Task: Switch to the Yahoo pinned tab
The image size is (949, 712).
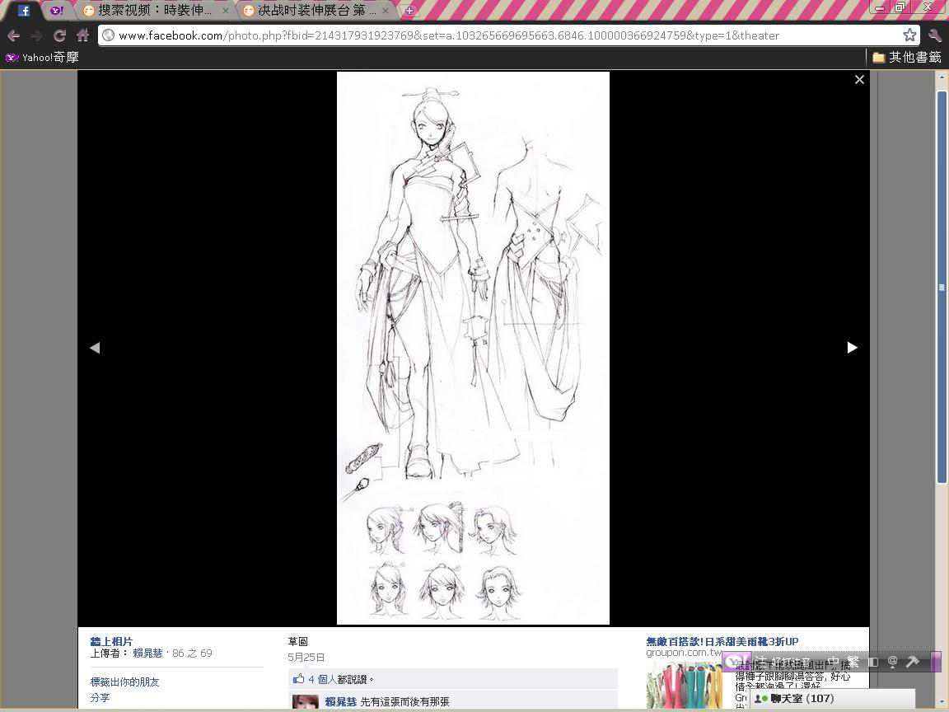Action: coord(56,11)
